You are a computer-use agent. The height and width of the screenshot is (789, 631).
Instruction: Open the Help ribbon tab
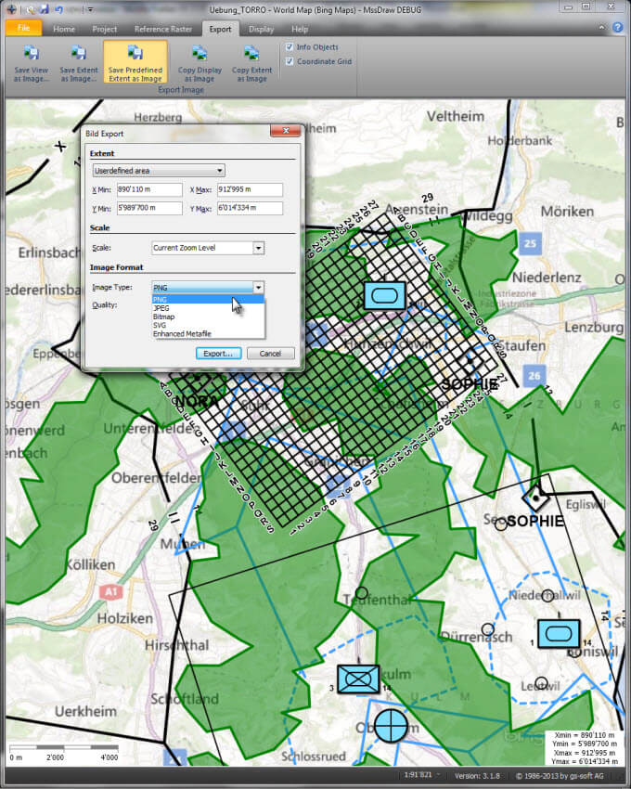[x=300, y=29]
